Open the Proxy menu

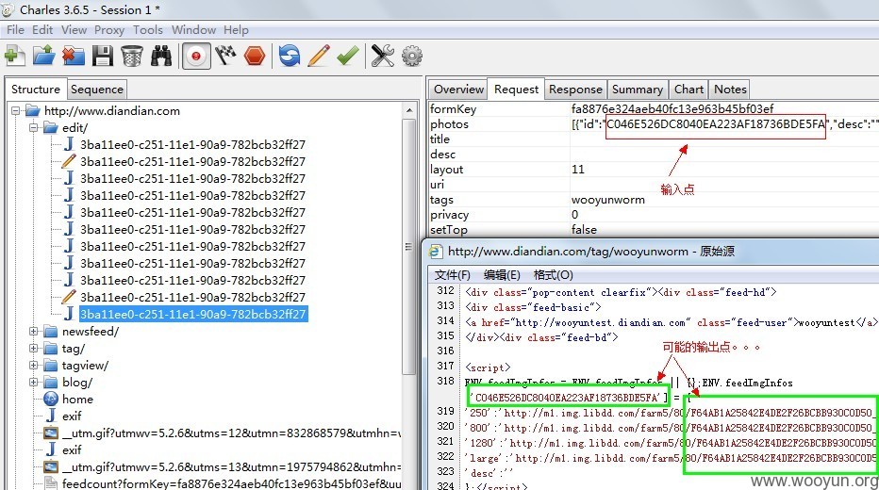(109, 29)
